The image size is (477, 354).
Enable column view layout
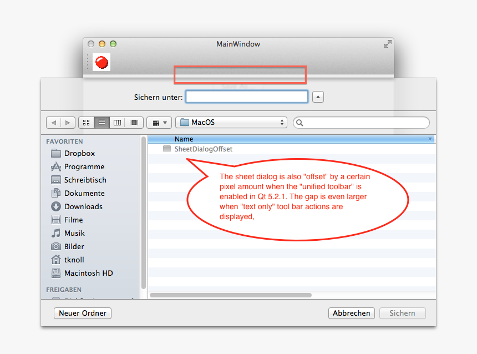click(x=117, y=122)
